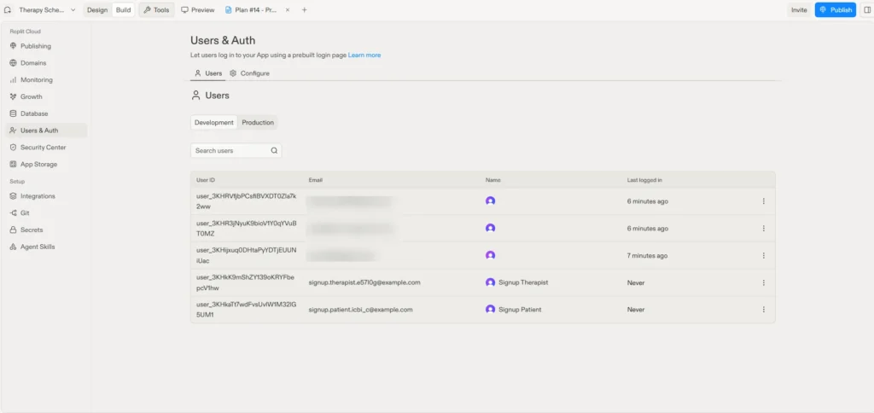Open Git in the sidebar
Image resolution: width=874 pixels, height=413 pixels.
tap(46, 213)
